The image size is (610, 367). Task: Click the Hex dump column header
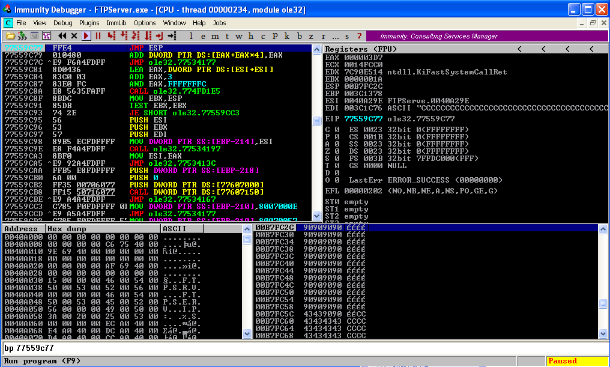coord(103,228)
